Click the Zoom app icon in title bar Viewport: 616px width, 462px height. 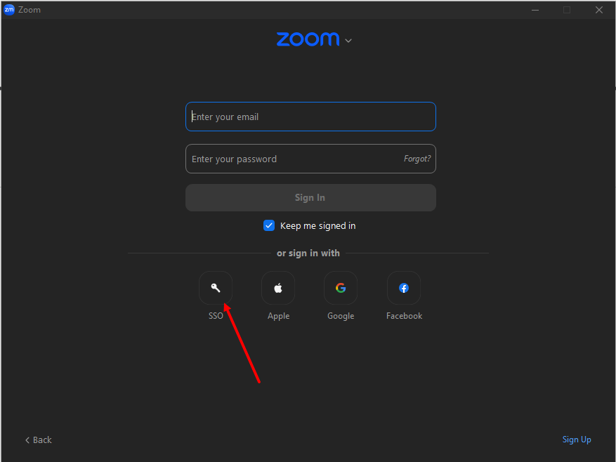coord(9,10)
